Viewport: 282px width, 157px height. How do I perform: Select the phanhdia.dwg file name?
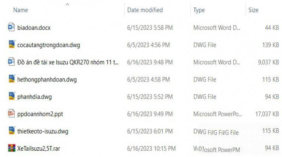[35, 97]
